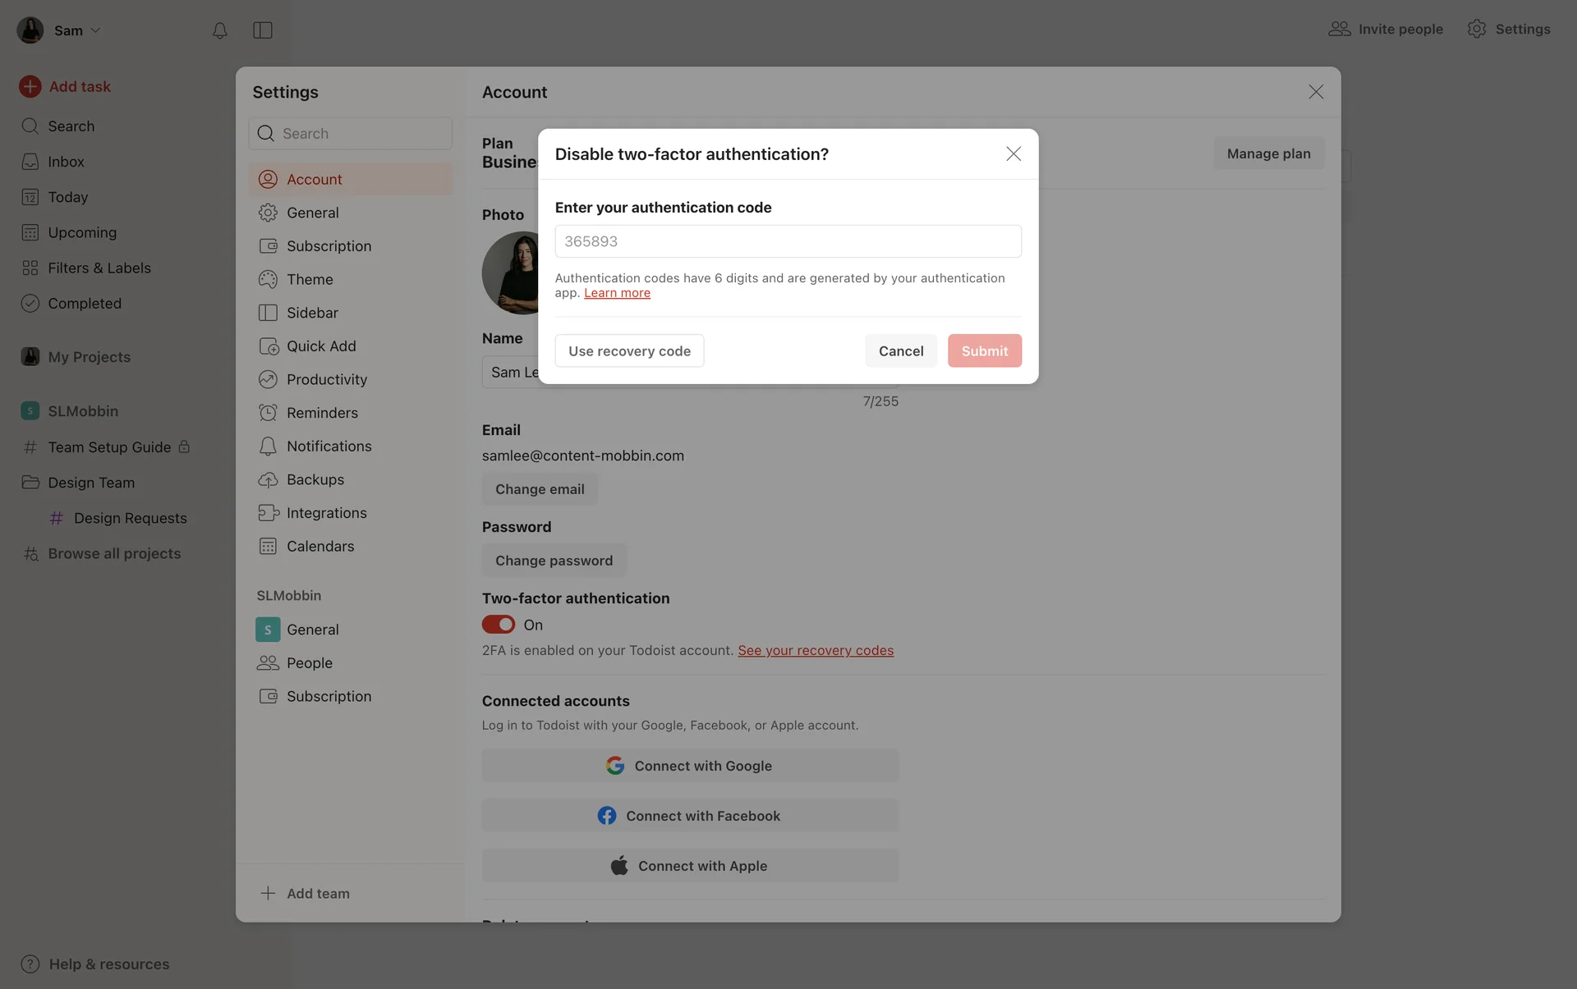Expand the Design Team folder
Viewport: 1577px width, 989px height.
pyautogui.click(x=90, y=483)
